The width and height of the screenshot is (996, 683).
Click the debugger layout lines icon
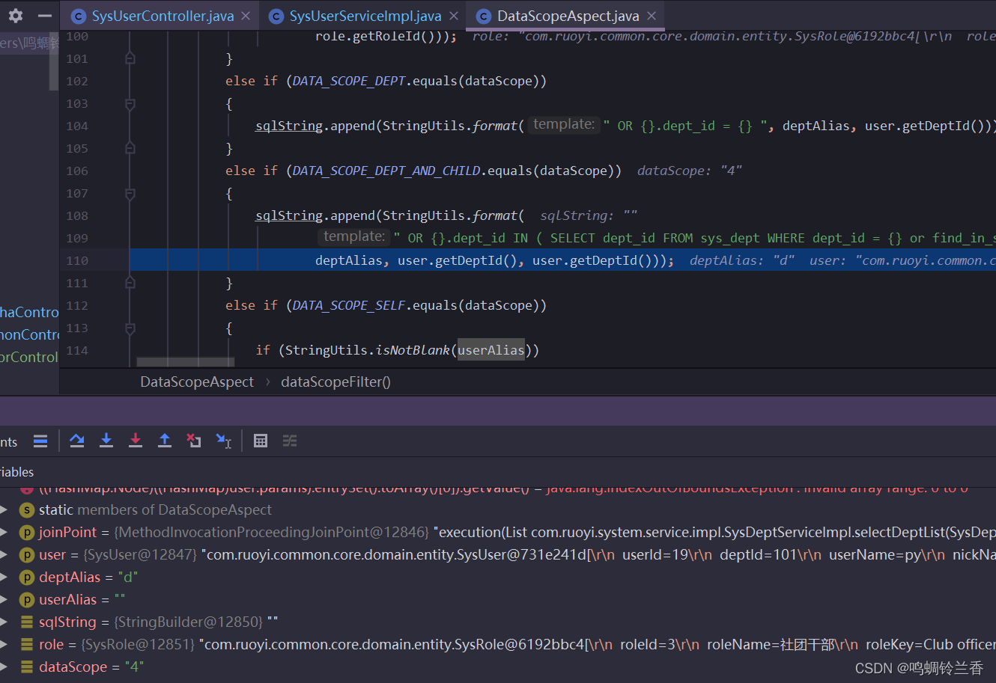tap(40, 441)
